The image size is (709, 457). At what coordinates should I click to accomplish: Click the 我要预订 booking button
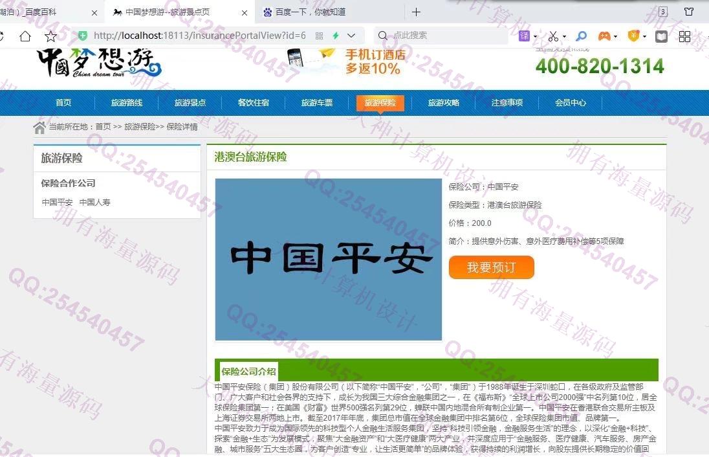point(492,267)
